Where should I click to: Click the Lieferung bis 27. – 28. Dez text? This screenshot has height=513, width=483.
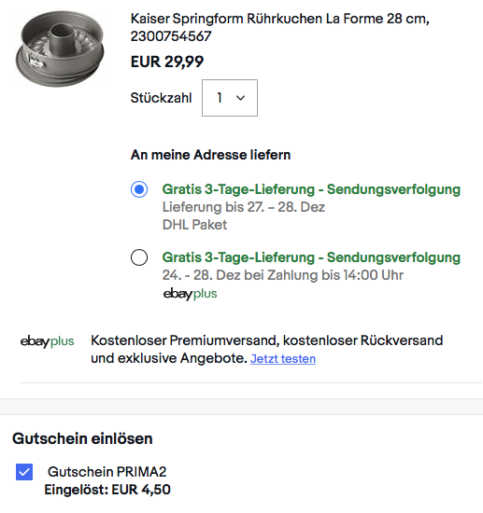(x=244, y=207)
